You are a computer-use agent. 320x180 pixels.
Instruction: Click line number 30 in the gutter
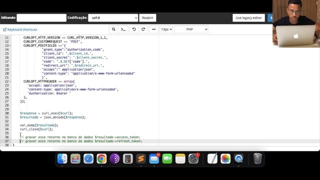click(x=6, y=113)
